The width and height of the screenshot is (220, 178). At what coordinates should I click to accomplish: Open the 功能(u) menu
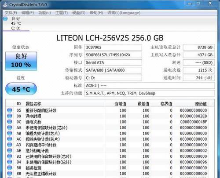click(x=44, y=13)
